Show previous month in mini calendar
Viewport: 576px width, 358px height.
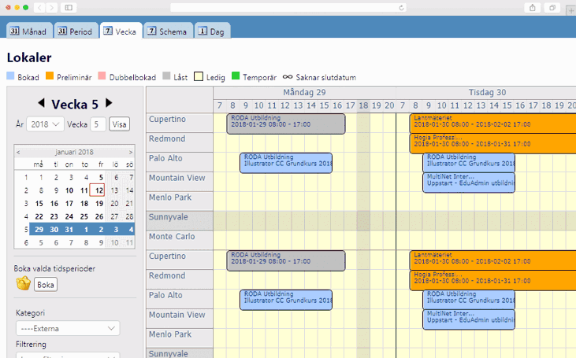[19, 152]
